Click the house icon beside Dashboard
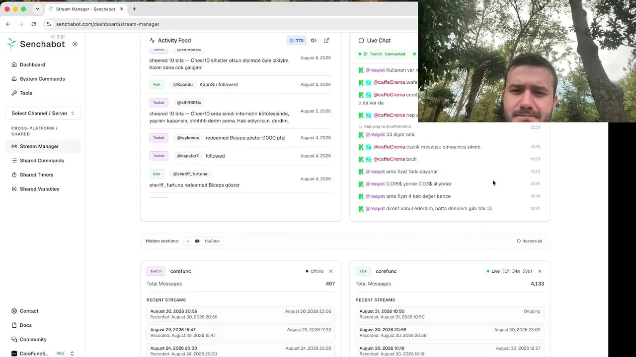Image resolution: width=636 pixels, height=357 pixels. pyautogui.click(x=14, y=64)
